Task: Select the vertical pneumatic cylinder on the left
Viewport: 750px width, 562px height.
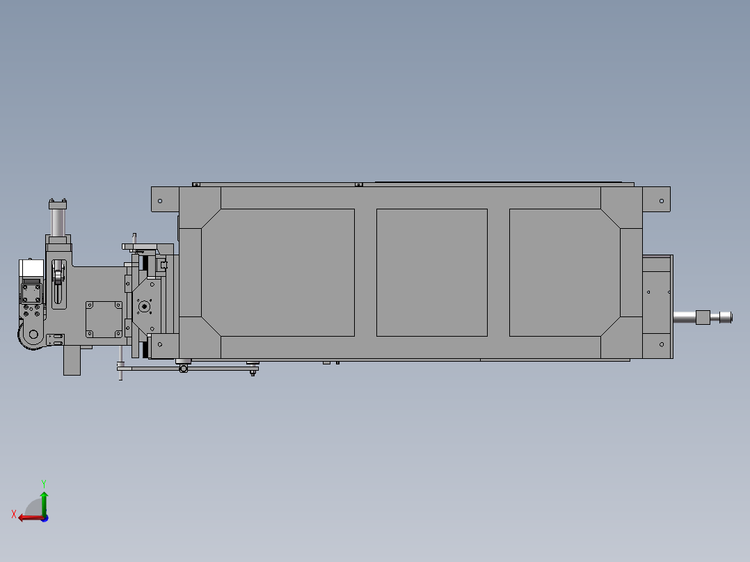Action: point(58,224)
